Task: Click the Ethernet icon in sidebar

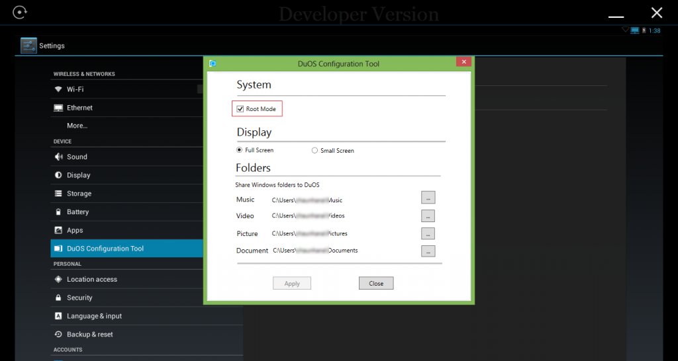Action: [58, 108]
